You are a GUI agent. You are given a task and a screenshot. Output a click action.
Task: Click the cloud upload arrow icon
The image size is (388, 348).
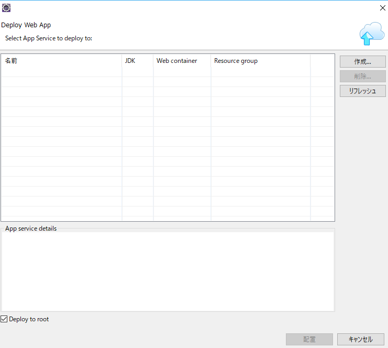(372, 34)
